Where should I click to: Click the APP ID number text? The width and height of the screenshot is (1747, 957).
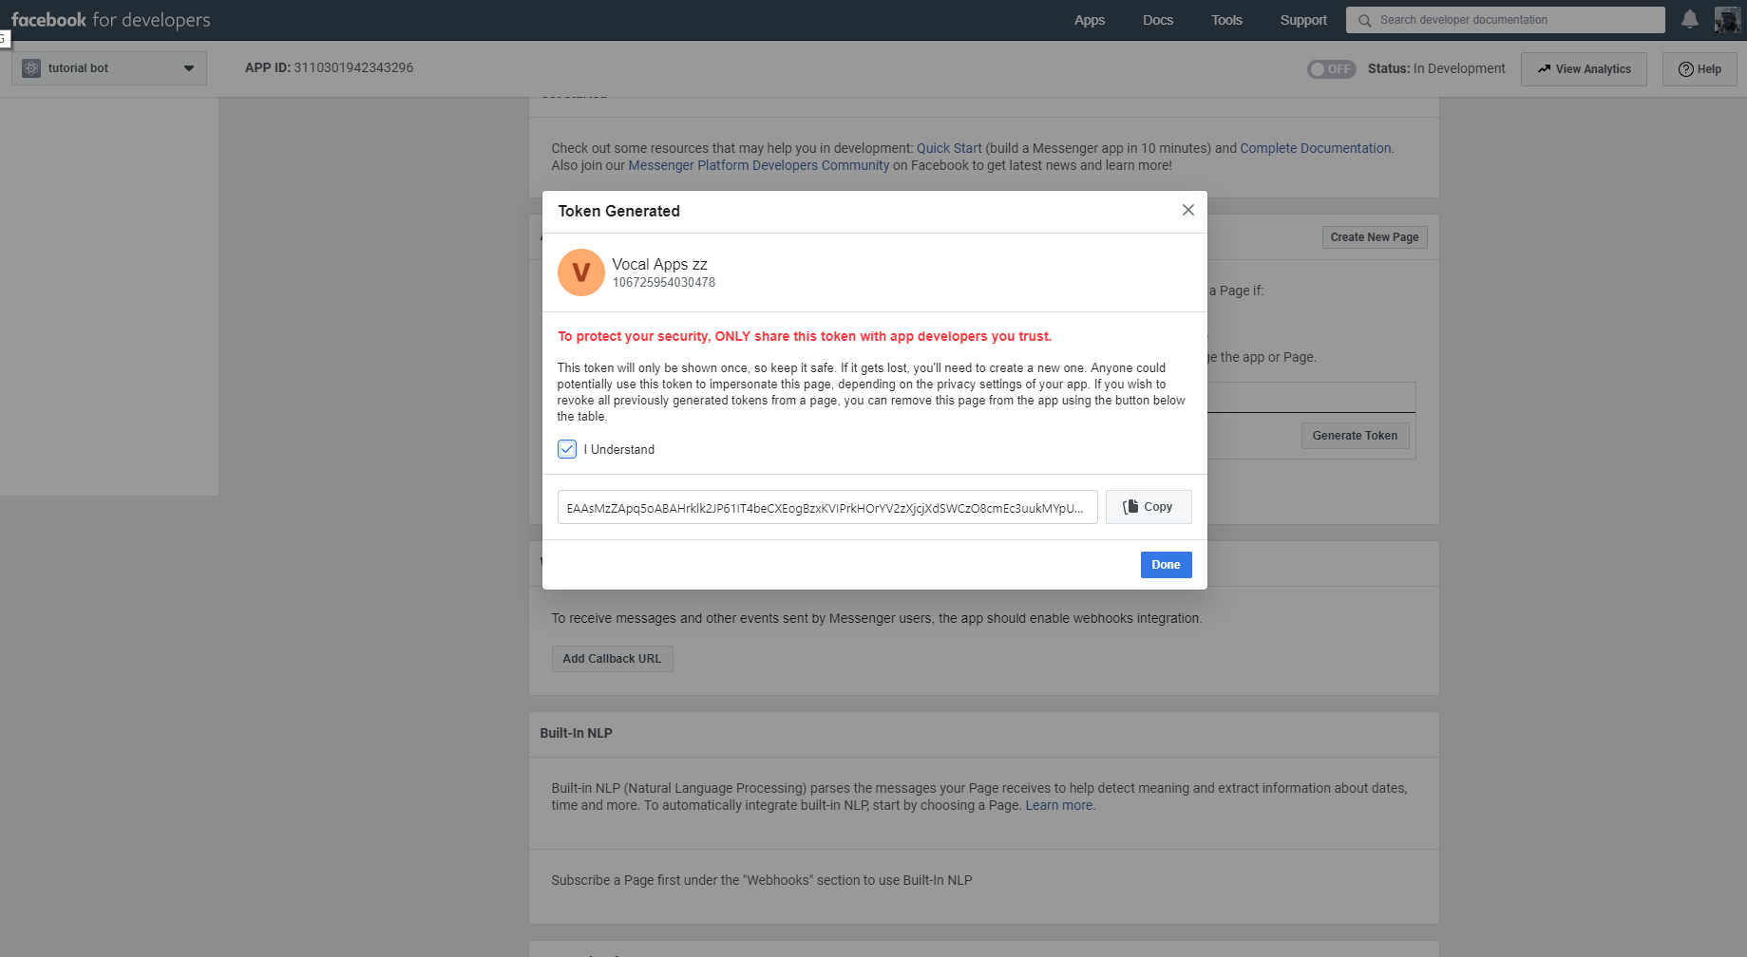click(353, 67)
